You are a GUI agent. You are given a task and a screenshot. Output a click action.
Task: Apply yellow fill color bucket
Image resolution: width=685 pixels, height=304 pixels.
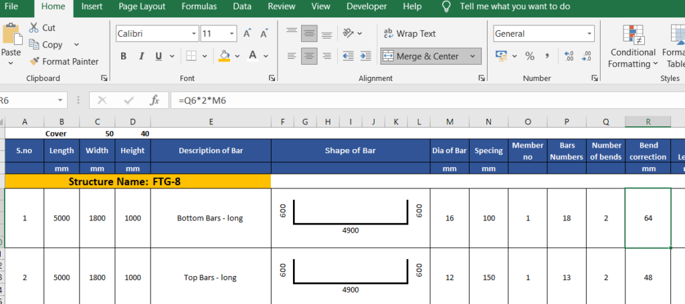(x=225, y=56)
